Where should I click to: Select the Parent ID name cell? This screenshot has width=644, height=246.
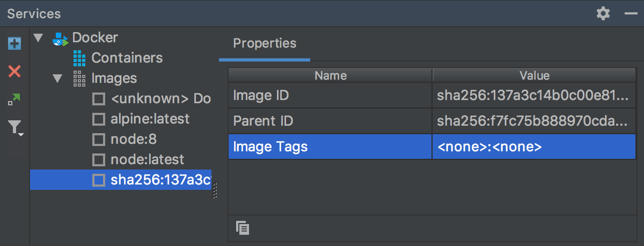click(331, 121)
